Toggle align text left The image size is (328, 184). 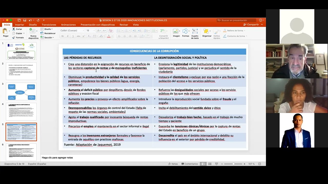119,36
